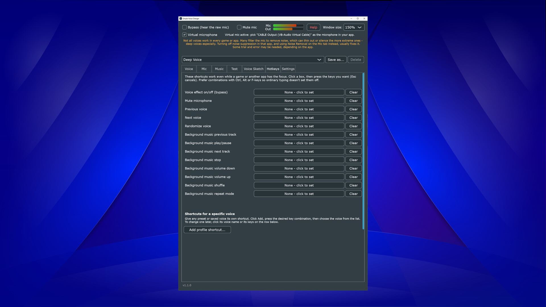Set hotkey for Randomize voice
This screenshot has width=546, height=307.
[x=299, y=126]
